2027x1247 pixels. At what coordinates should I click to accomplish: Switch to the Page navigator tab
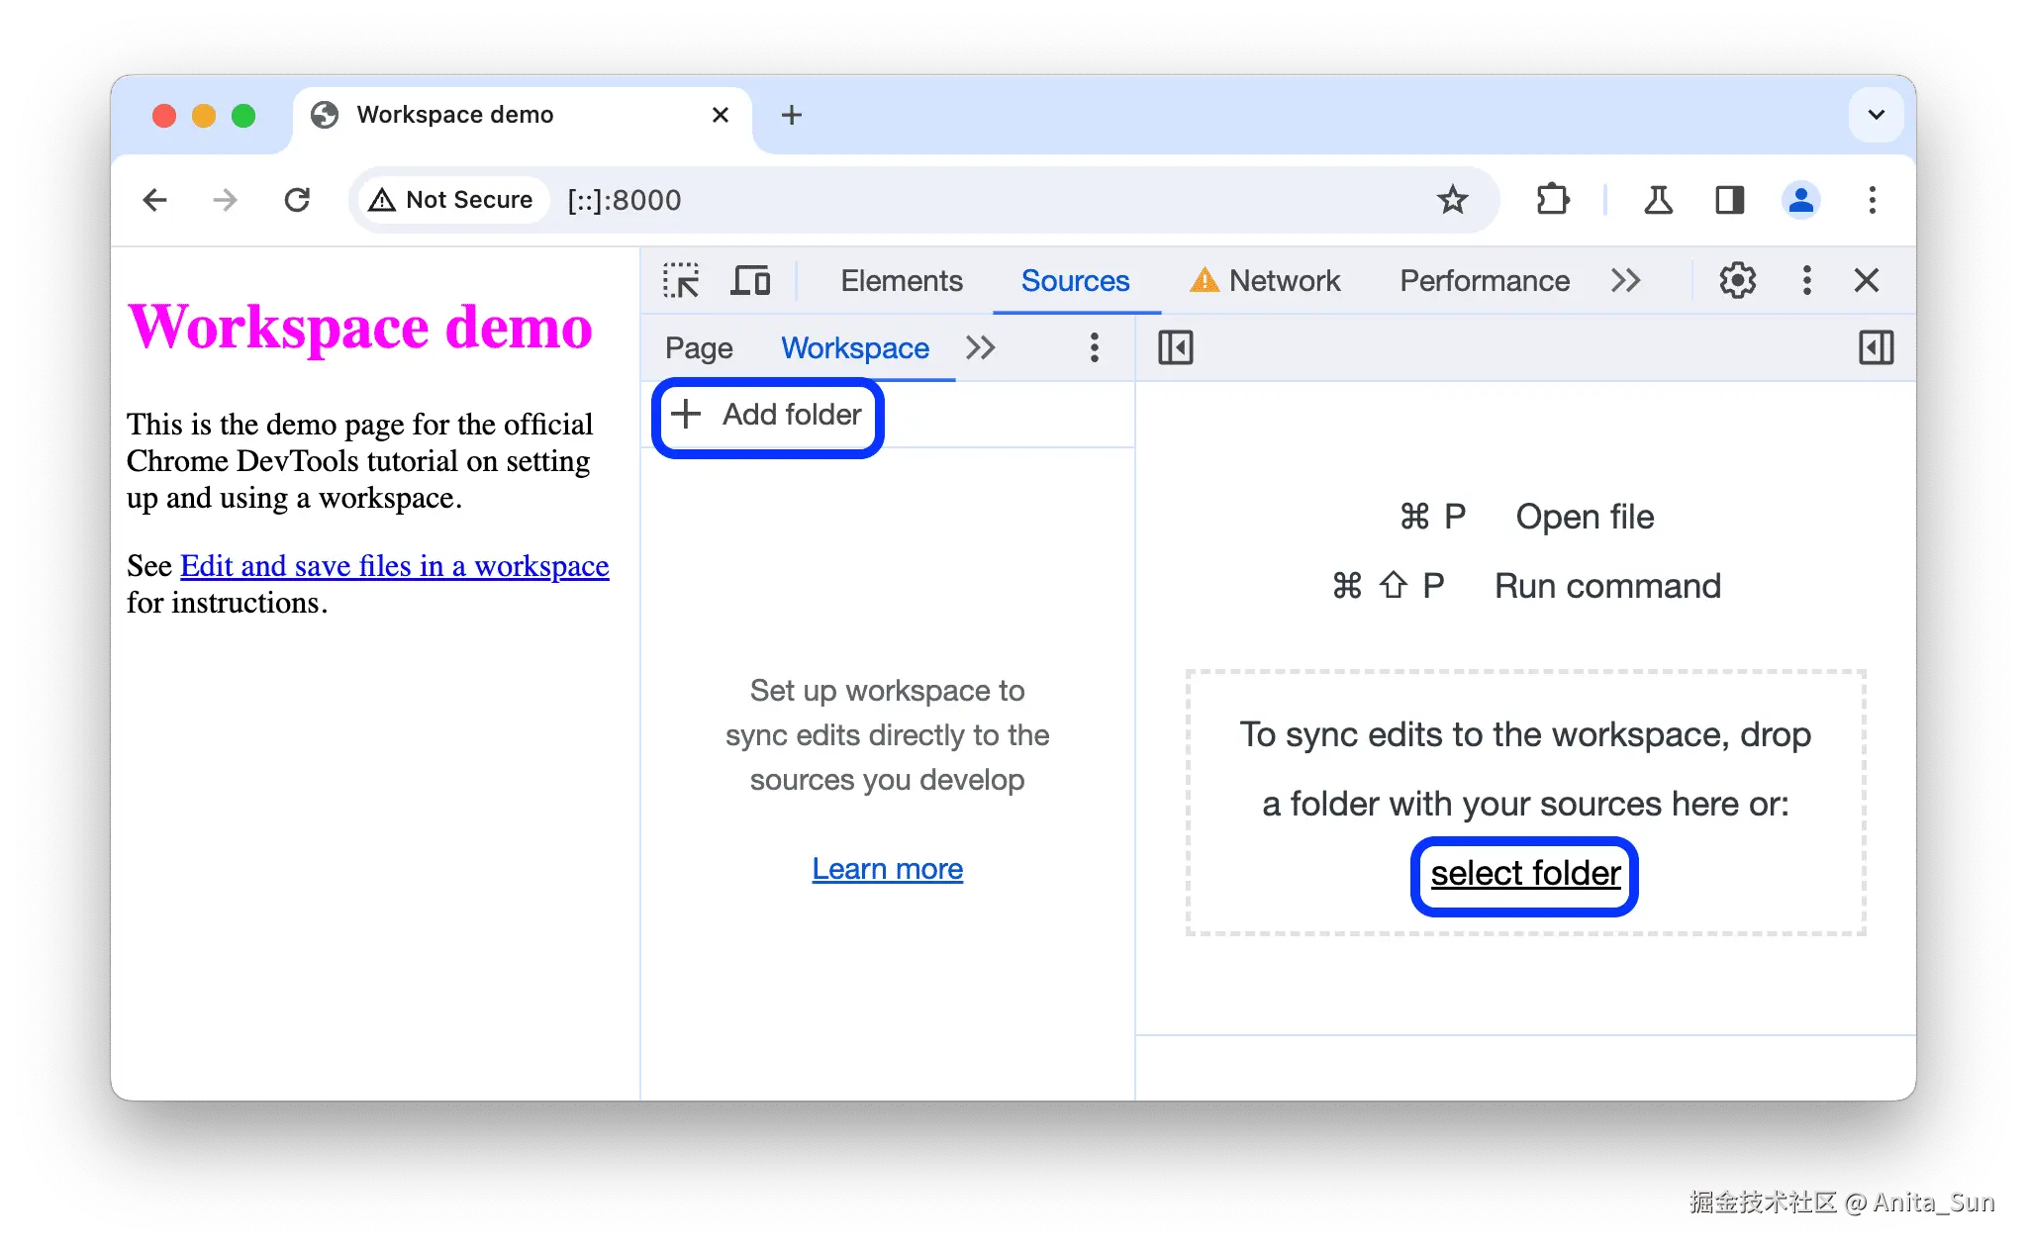pos(699,348)
